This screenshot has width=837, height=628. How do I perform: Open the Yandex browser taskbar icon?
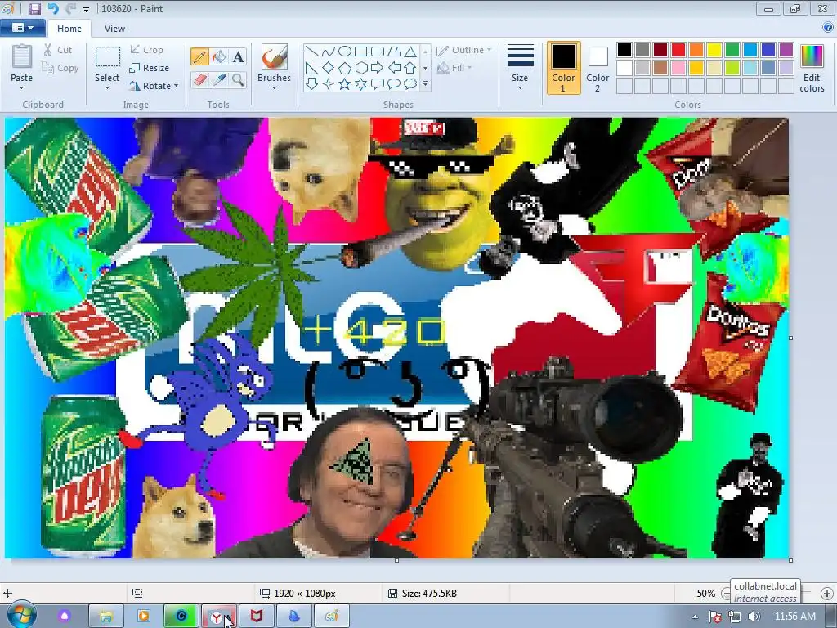click(x=217, y=617)
